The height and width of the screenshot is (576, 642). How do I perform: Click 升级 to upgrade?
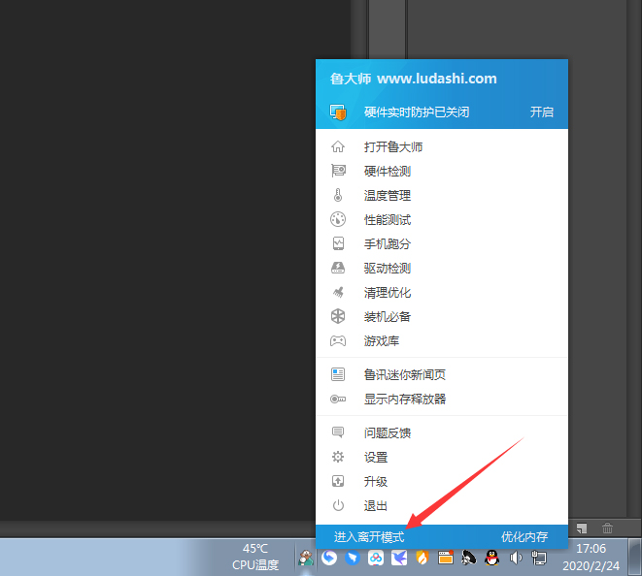pos(376,481)
